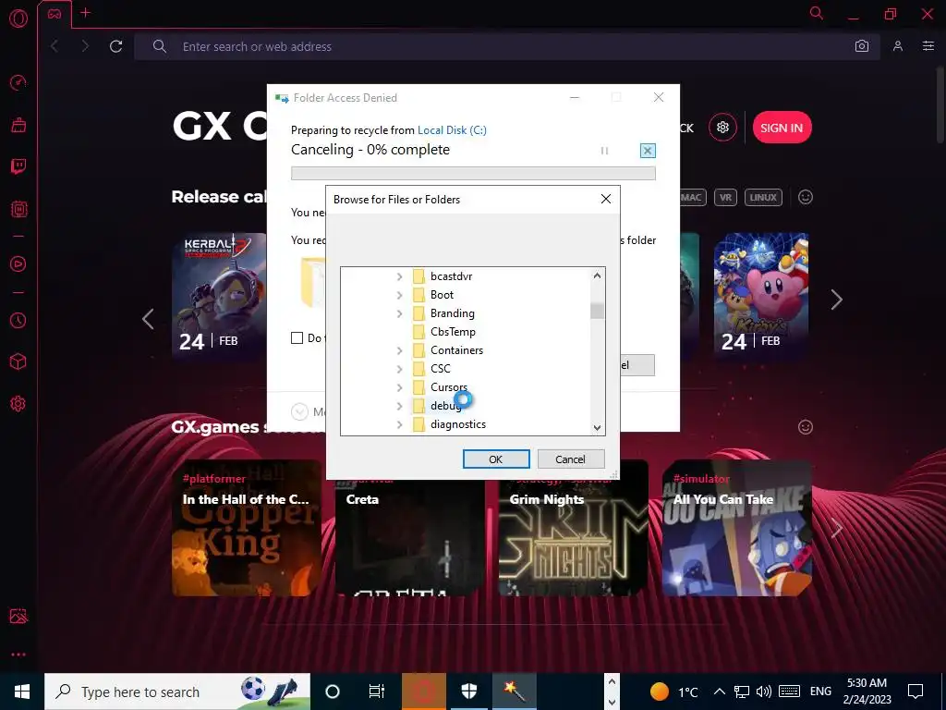Click the SIGN IN button
Image resolution: width=946 pixels, height=710 pixels.
[x=782, y=128]
